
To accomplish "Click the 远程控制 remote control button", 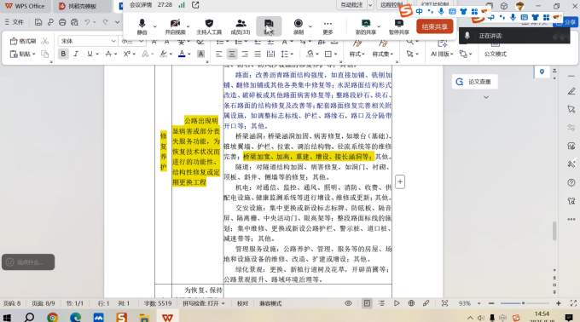I will point(391,5).
